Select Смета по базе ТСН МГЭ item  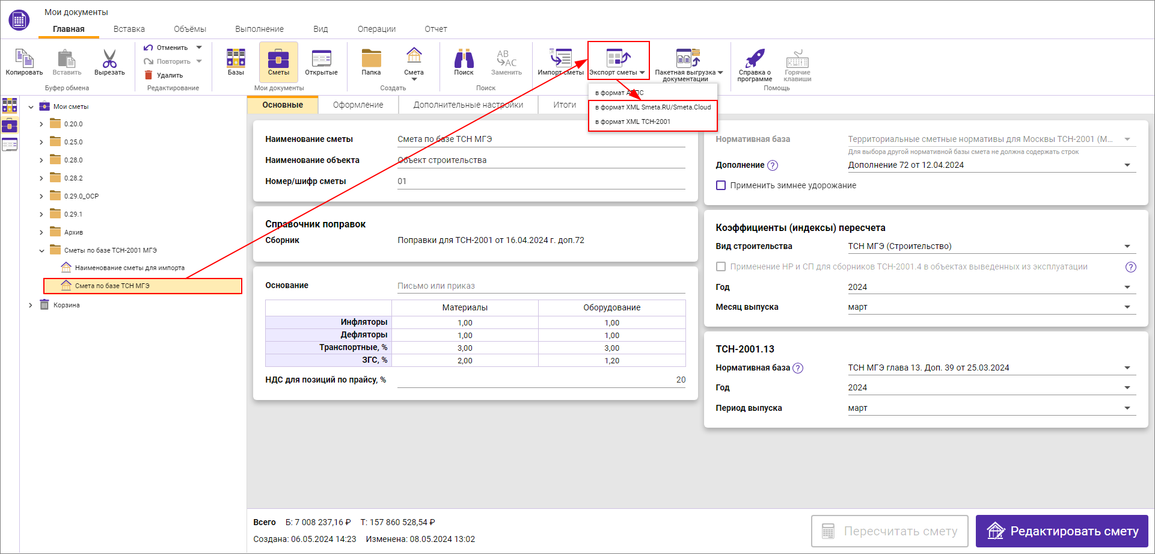tap(142, 286)
